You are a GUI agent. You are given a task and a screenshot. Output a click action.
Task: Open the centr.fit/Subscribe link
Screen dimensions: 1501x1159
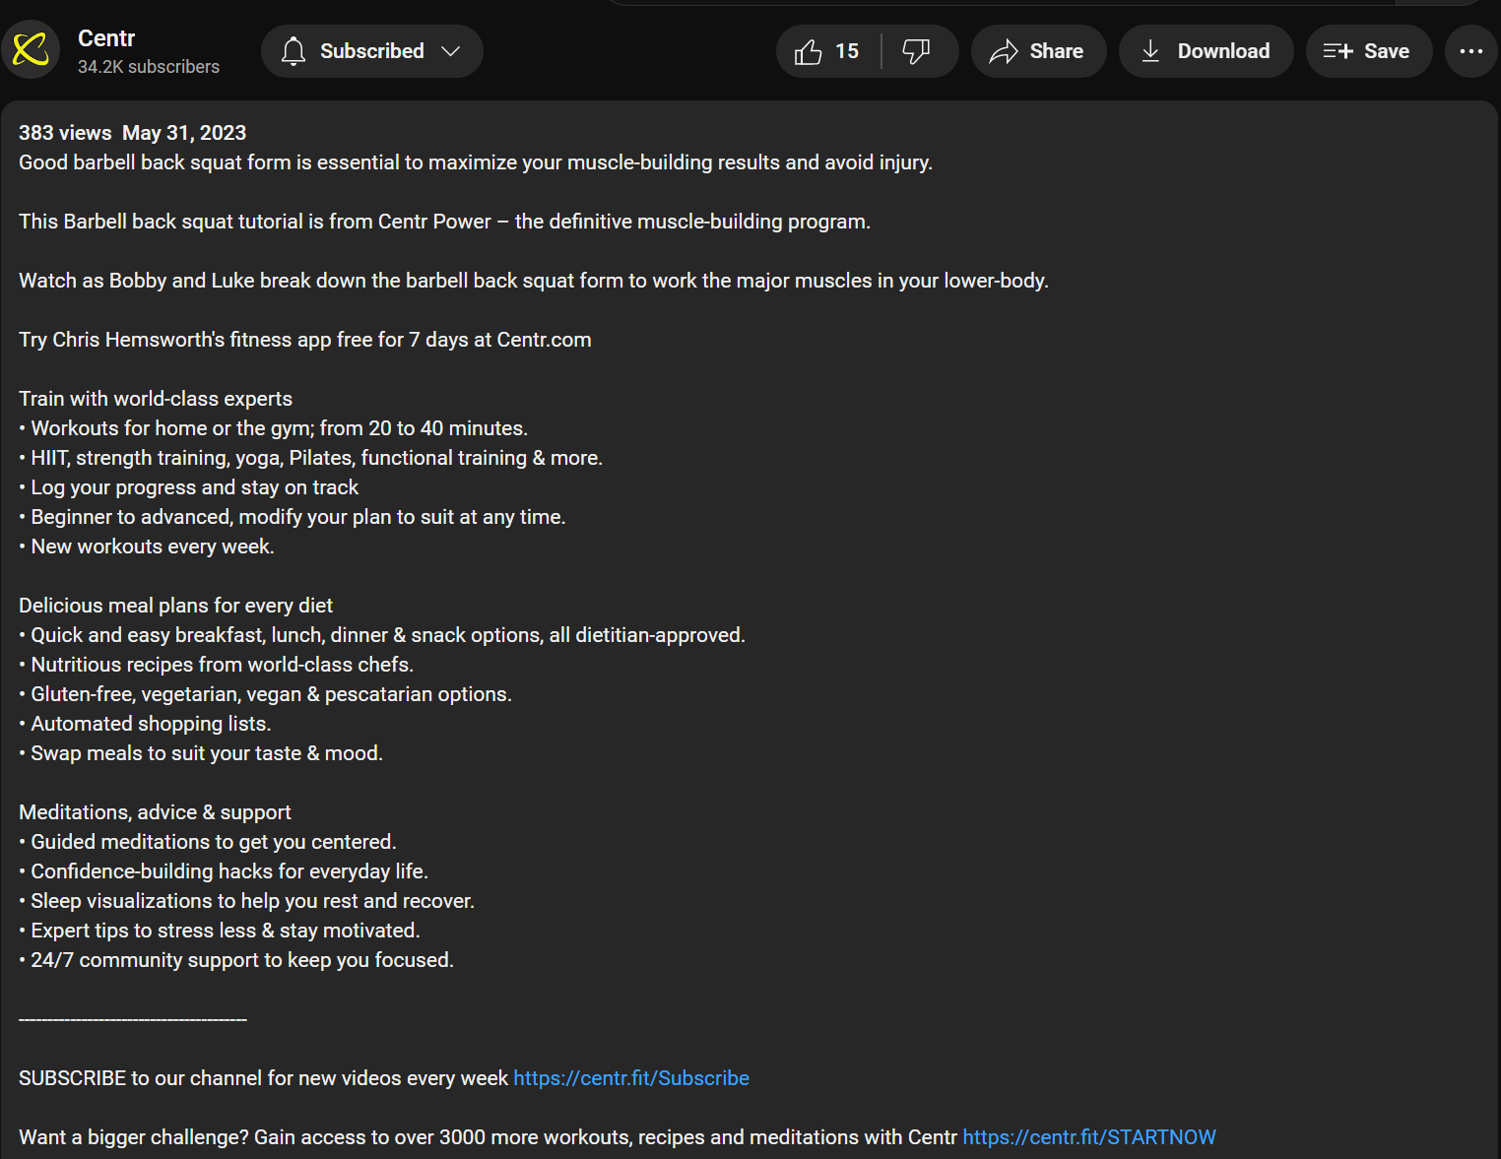(x=631, y=1078)
